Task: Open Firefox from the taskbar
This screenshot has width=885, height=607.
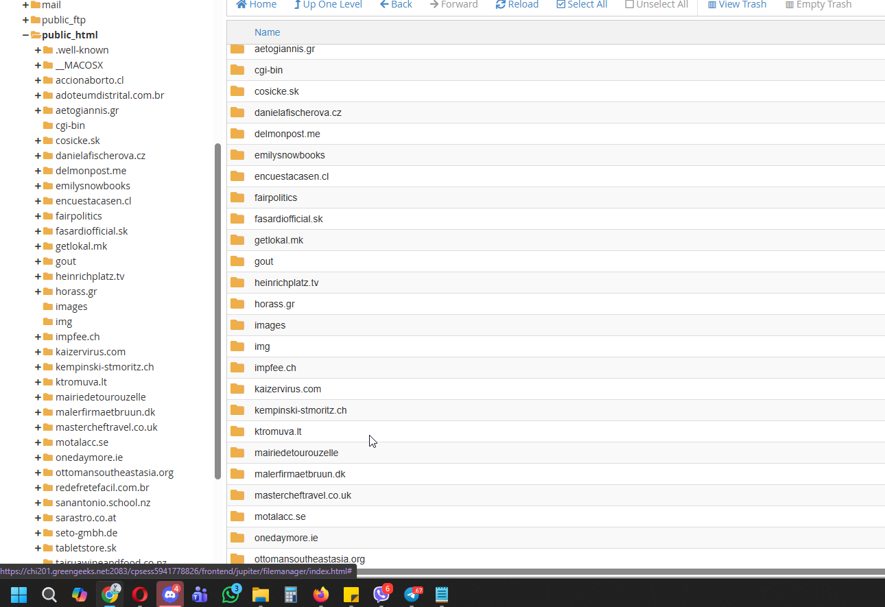Action: [321, 594]
